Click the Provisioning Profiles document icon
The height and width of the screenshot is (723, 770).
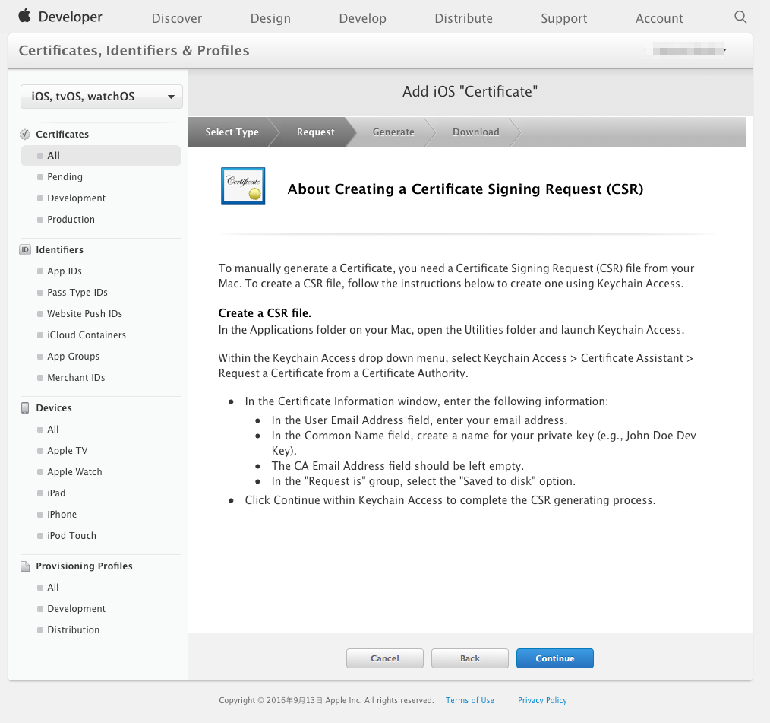click(x=25, y=566)
